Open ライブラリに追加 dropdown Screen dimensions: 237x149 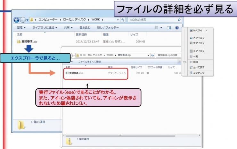pos(45,27)
